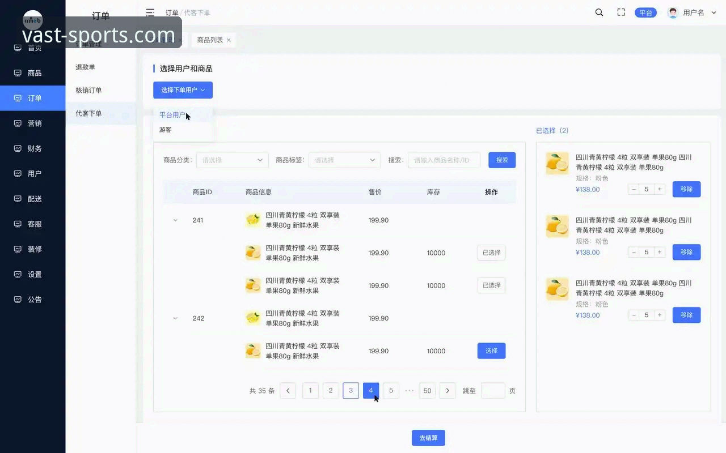Screen dimensions: 726x453
Task: Click the 去结算 checkout button
Action: (x=428, y=437)
